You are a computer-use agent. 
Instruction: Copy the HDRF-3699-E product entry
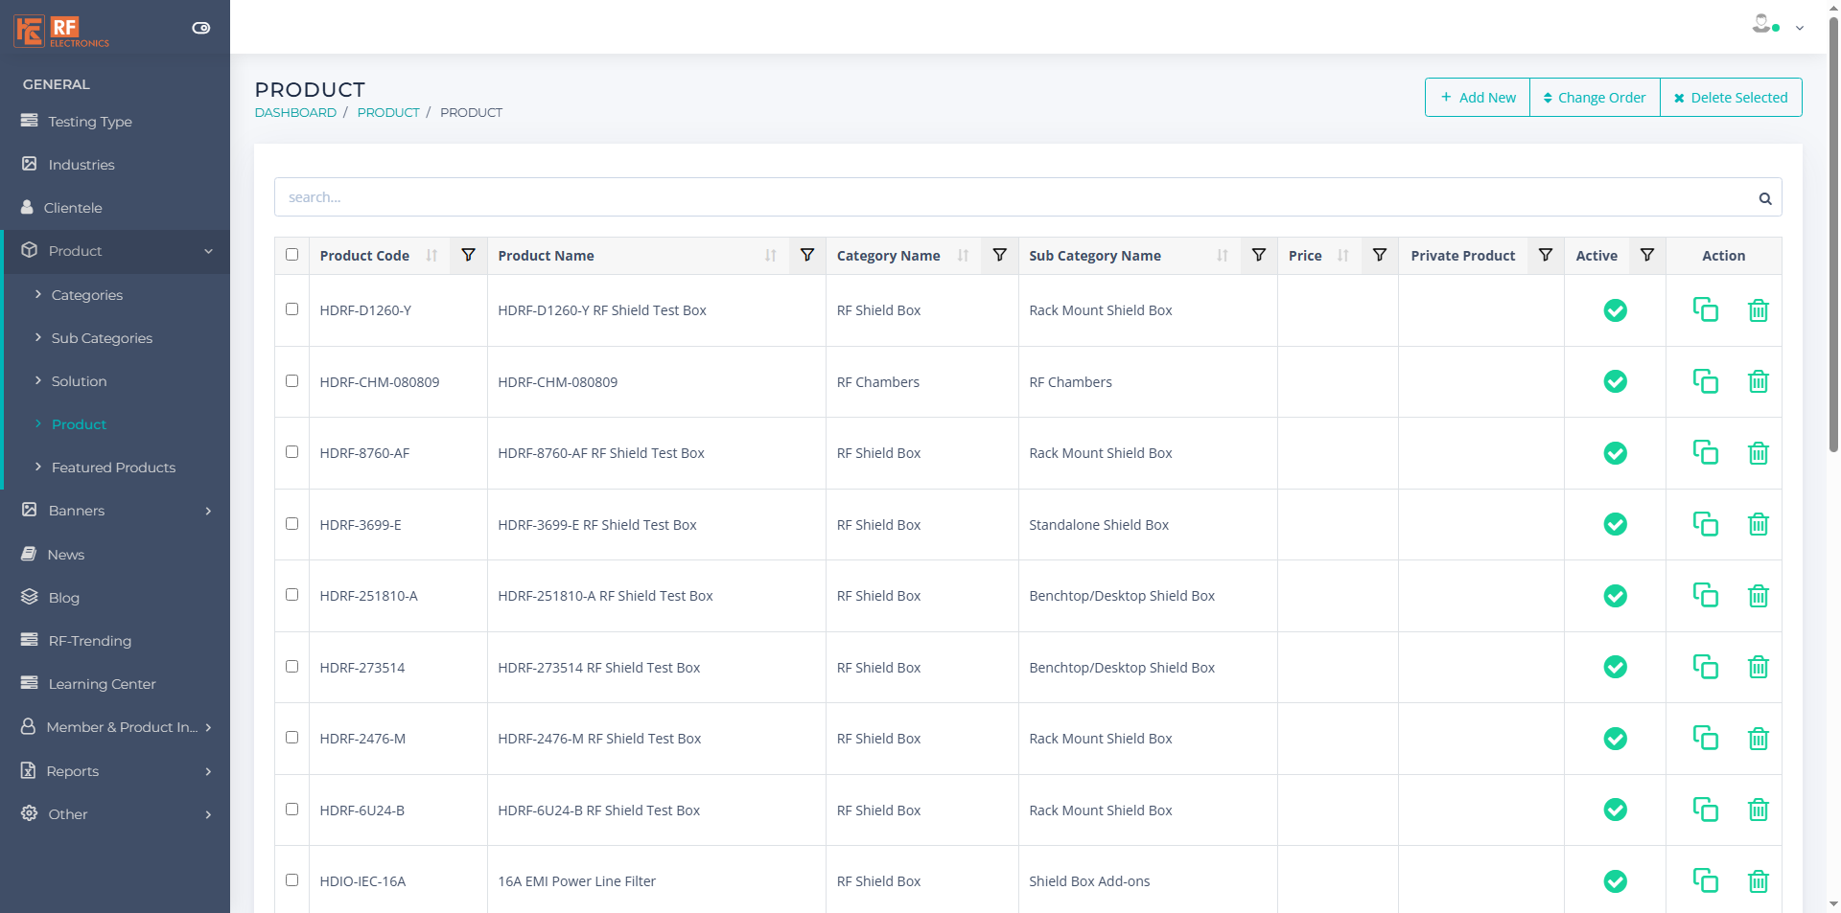[x=1705, y=524]
